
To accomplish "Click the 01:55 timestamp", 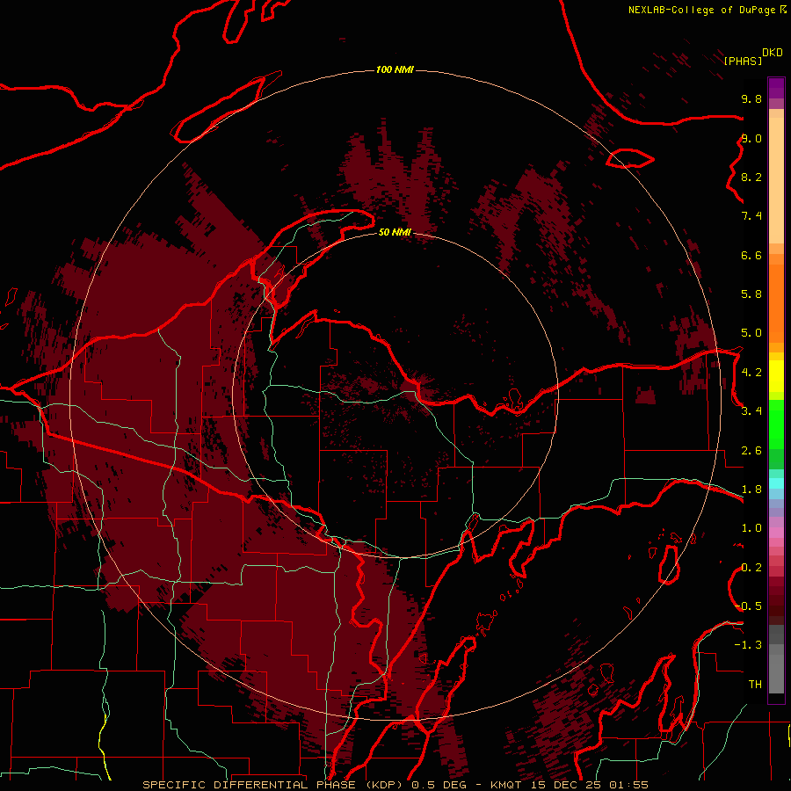I will pos(628,785).
